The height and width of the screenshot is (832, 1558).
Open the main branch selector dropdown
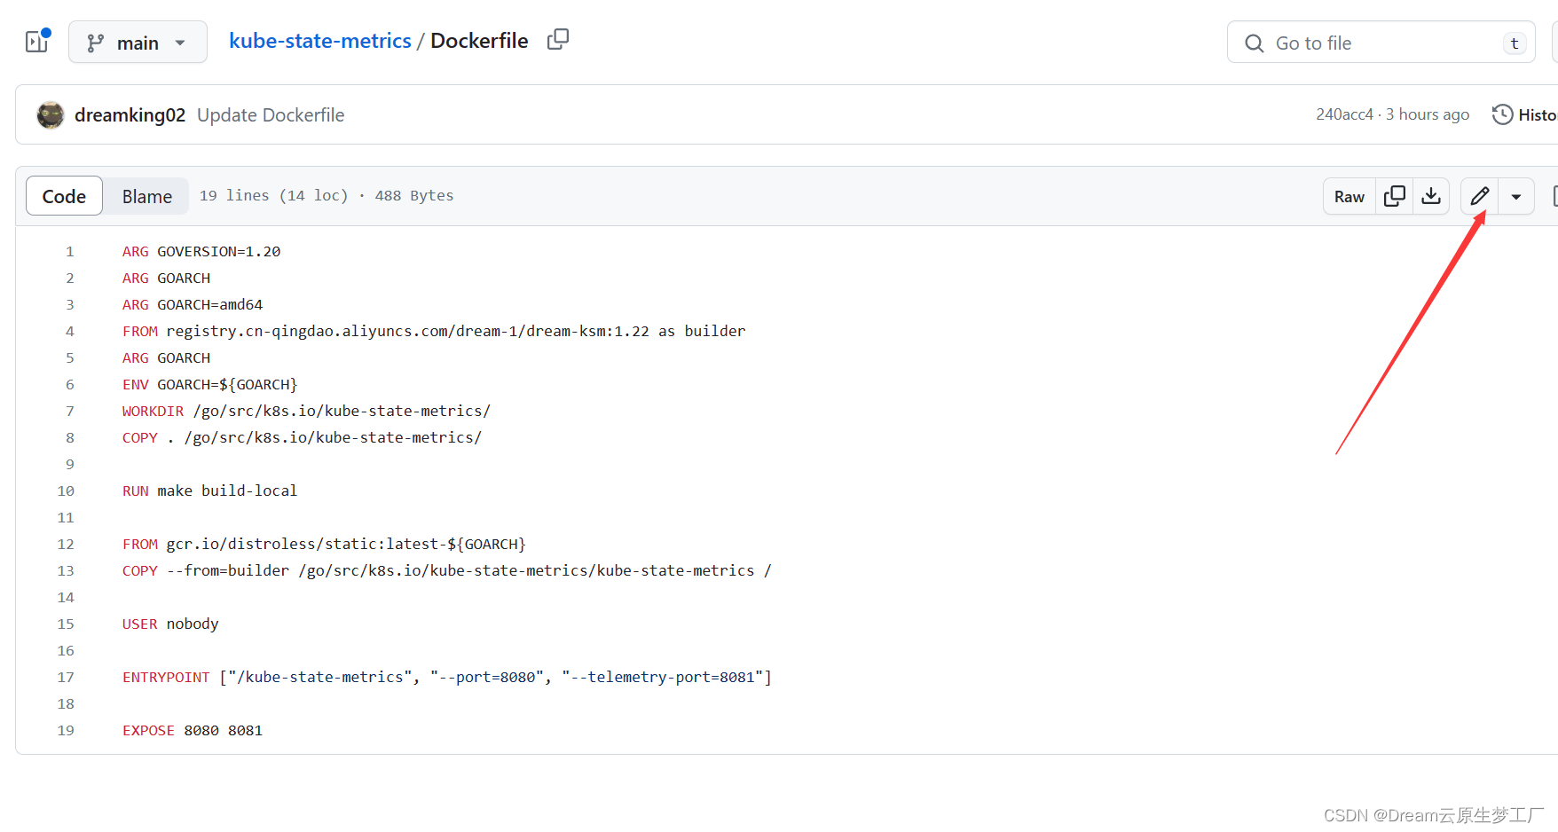(x=138, y=43)
